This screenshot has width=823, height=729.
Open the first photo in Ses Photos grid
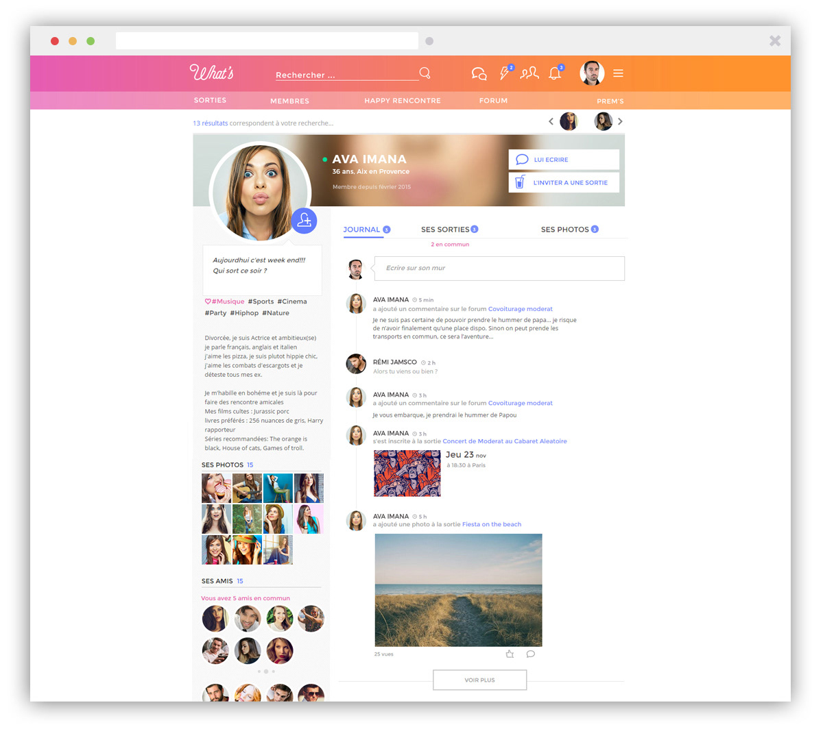(216, 489)
